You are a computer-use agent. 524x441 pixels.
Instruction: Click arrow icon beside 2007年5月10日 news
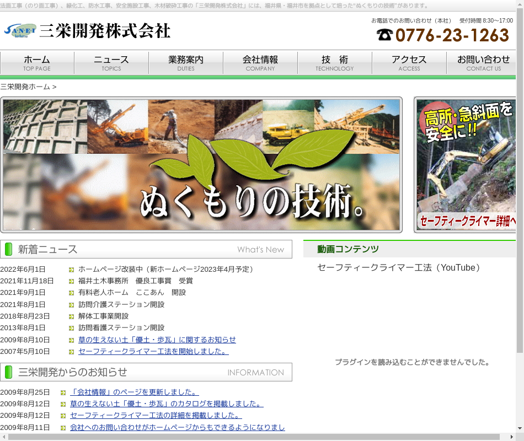[x=72, y=352]
